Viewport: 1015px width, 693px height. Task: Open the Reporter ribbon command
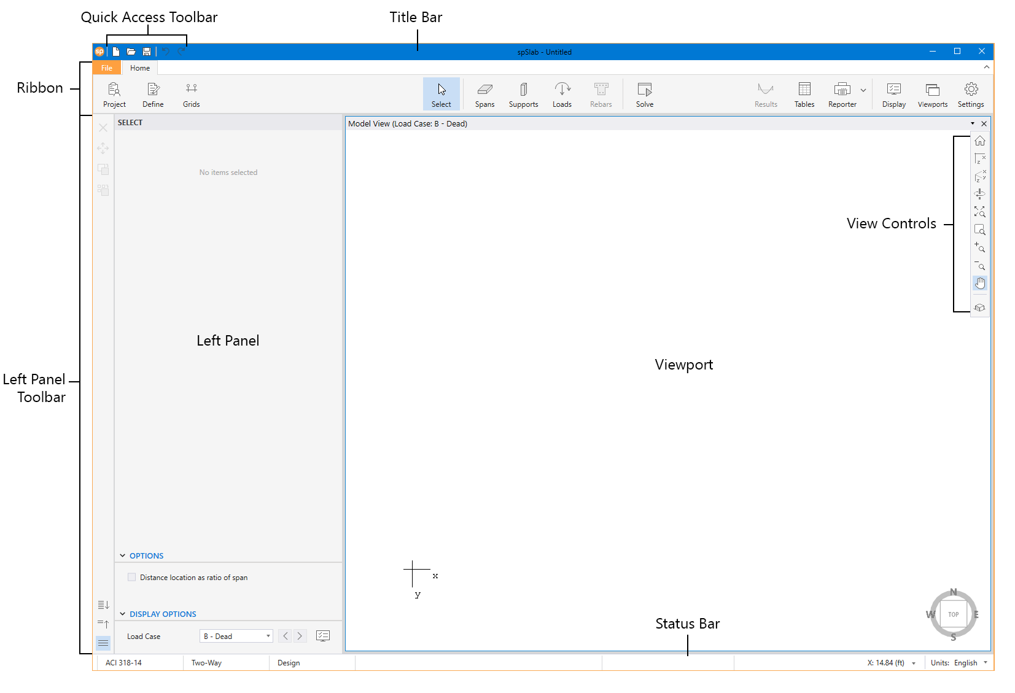click(842, 95)
